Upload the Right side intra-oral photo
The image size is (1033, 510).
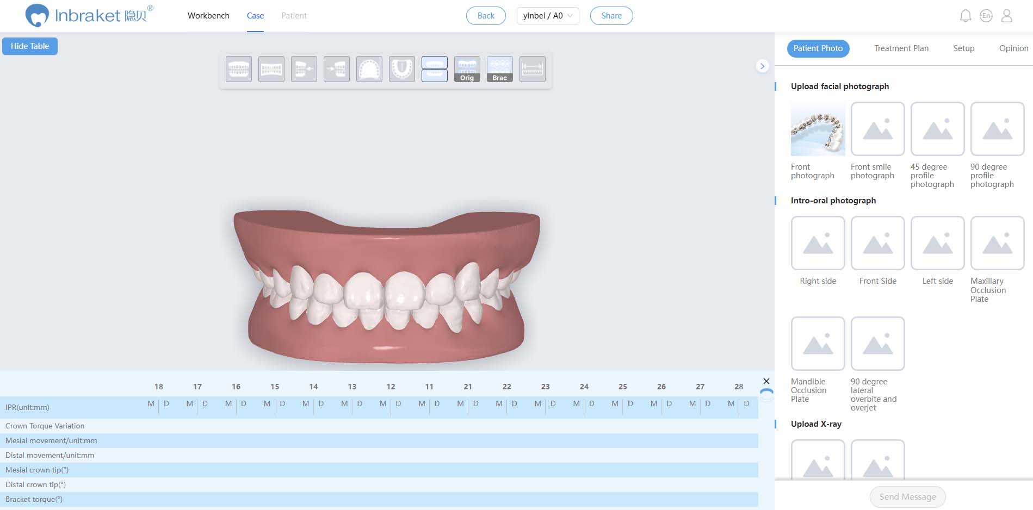818,243
